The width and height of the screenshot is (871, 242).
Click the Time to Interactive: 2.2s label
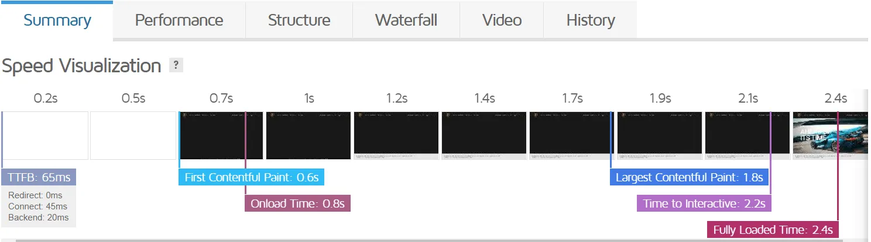point(704,204)
